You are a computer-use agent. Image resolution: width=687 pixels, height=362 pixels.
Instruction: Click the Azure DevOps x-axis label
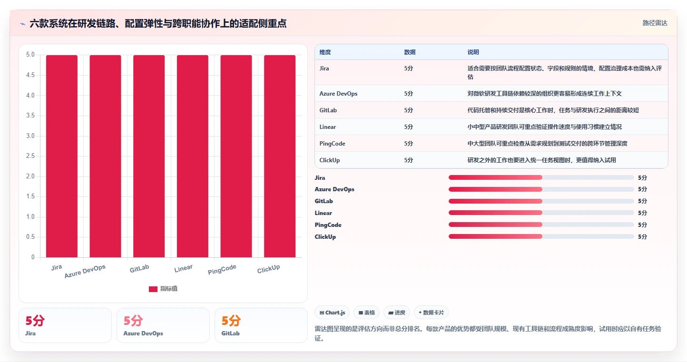click(x=85, y=271)
